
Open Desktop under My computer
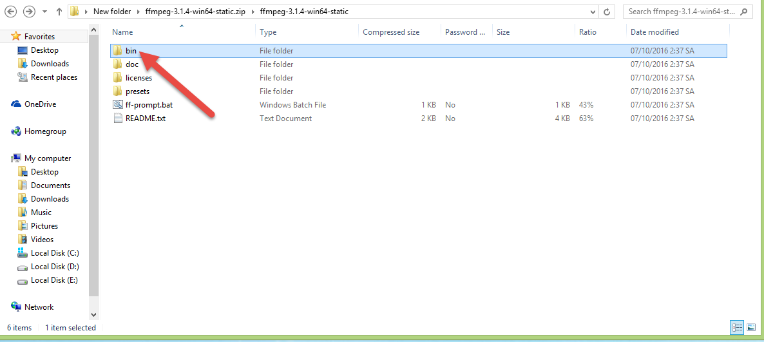pyautogui.click(x=44, y=172)
